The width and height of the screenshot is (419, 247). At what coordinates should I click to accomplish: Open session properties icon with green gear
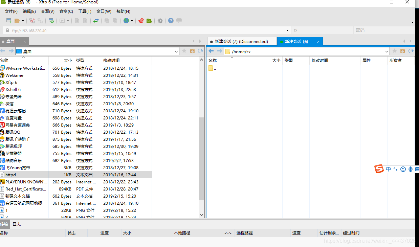[x=51, y=21]
